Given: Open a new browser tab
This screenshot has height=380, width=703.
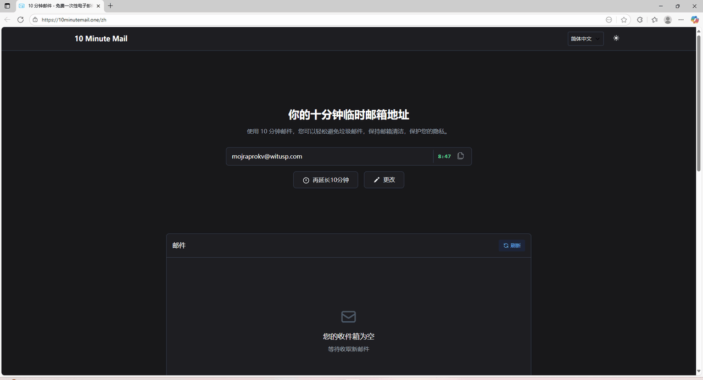Looking at the screenshot, I should tap(110, 6).
